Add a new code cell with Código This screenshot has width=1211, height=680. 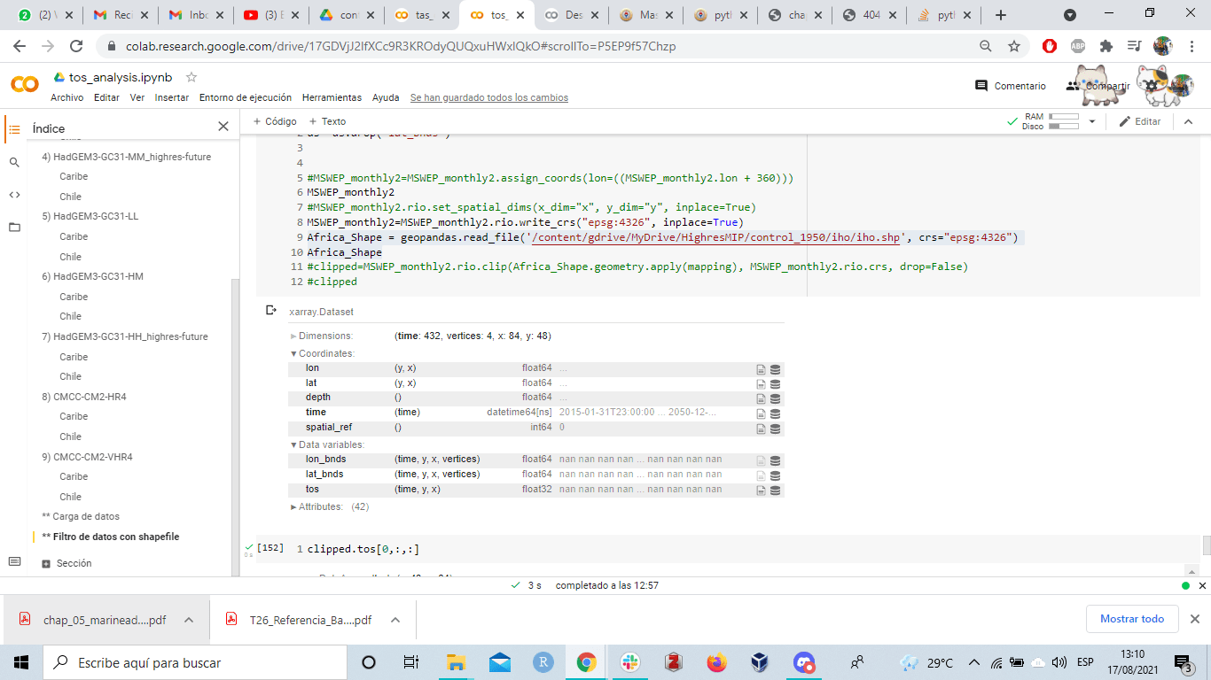(275, 121)
